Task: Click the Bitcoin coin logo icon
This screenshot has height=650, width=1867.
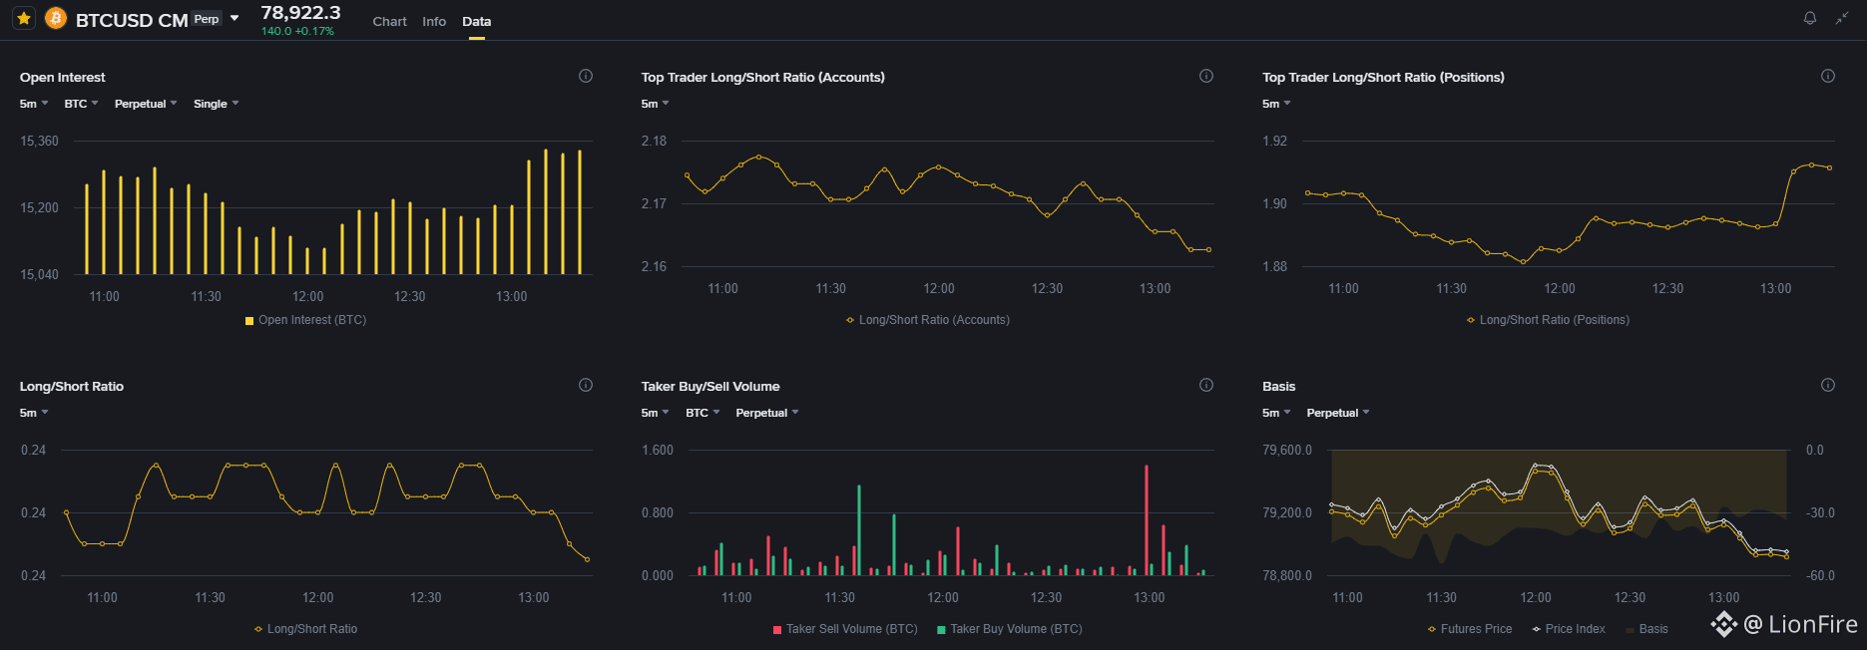Action: [56, 18]
